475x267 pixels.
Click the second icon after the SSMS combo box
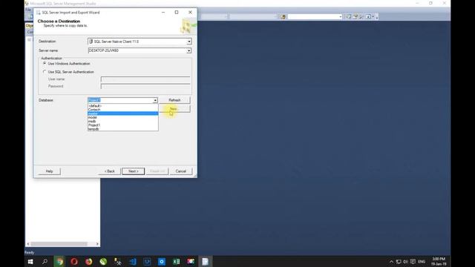[356, 16]
